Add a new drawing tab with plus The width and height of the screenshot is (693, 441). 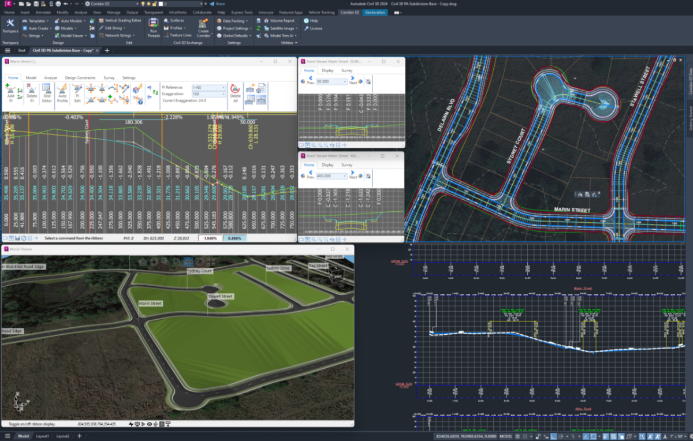click(107, 50)
